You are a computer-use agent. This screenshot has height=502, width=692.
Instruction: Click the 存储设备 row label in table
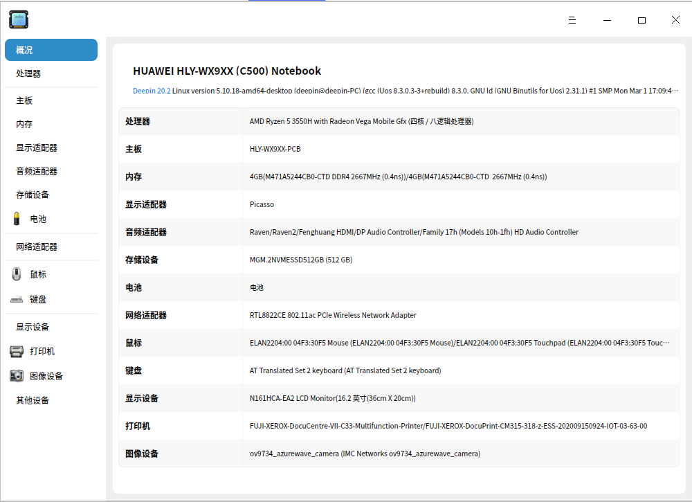142,260
